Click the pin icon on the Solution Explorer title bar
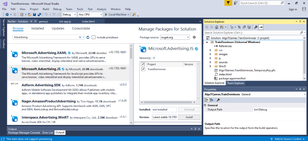The height and width of the screenshot is (141, 308). 300,21
